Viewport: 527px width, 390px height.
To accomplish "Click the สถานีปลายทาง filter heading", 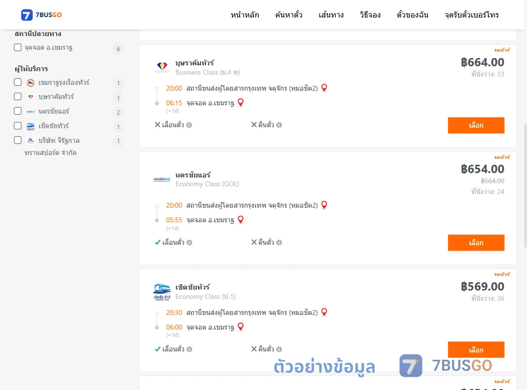I will click(38, 34).
